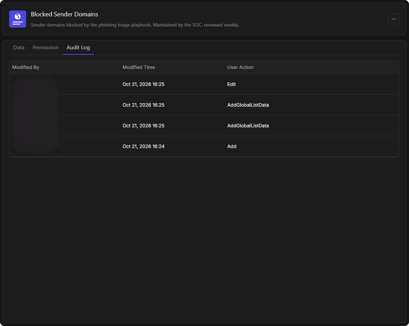Switch to the Data tab
The image size is (409, 326).
click(19, 48)
